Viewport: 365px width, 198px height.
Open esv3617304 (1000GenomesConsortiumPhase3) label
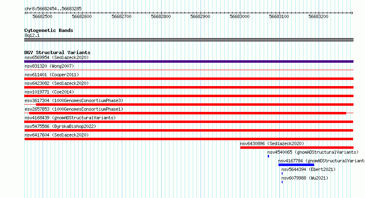[74, 100]
